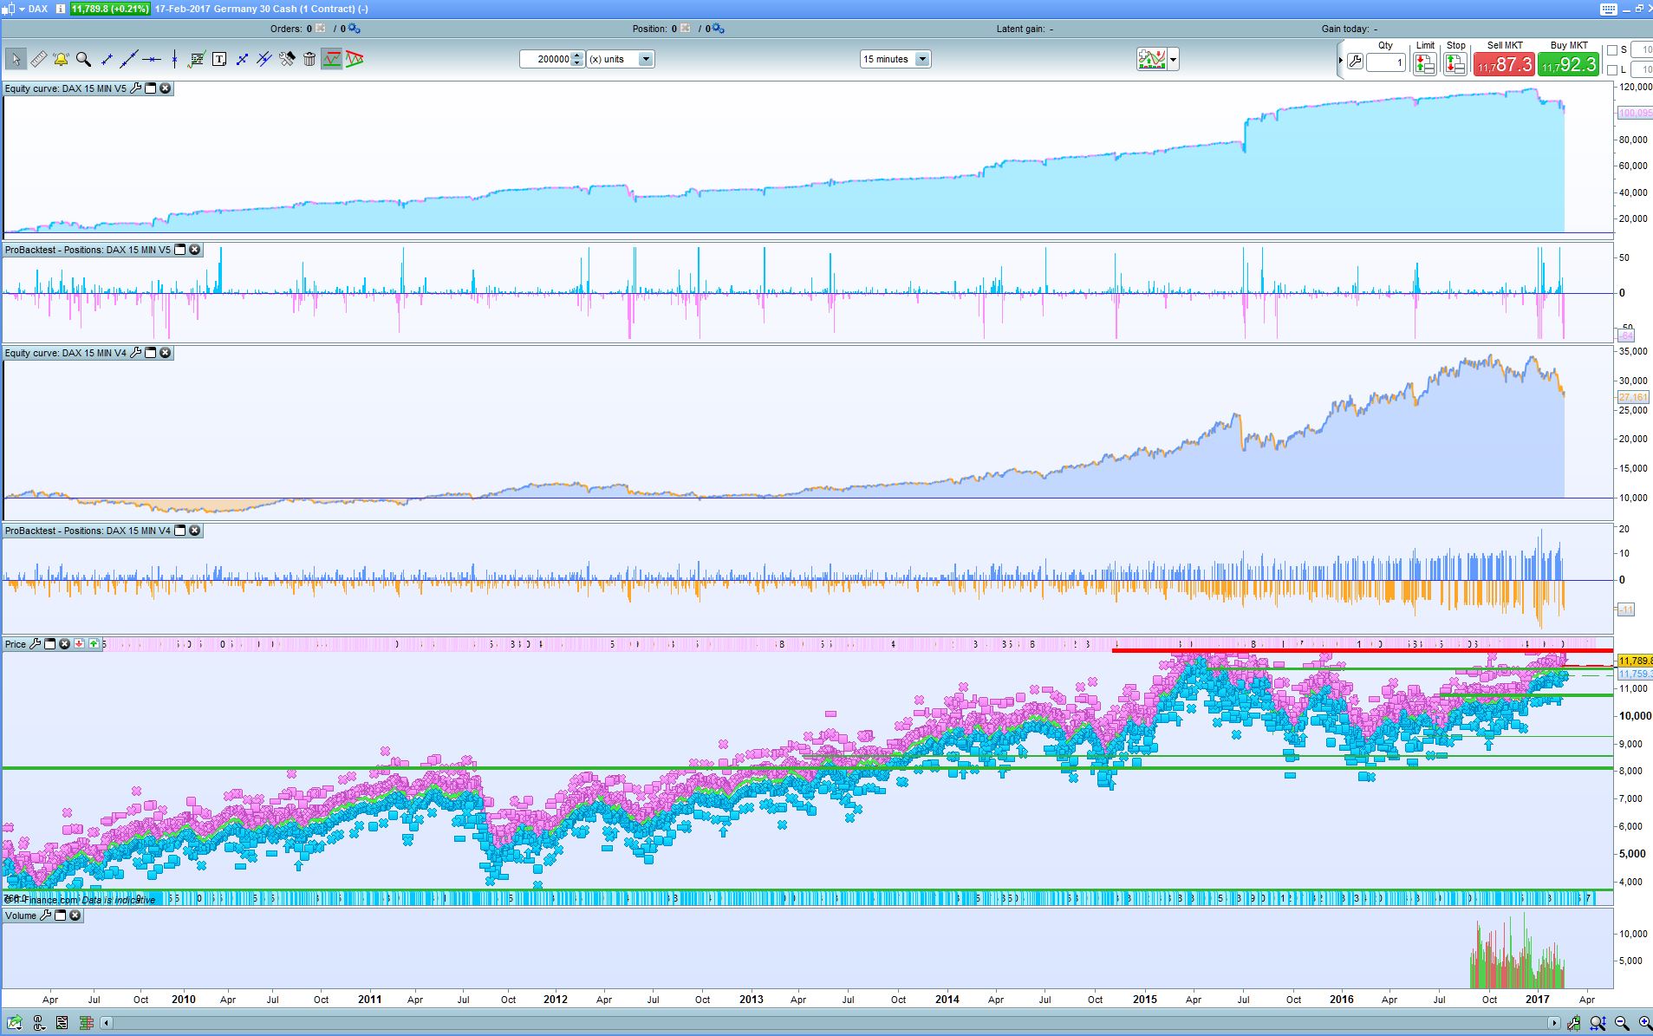Maximize the Equity curve V5 panel
The image size is (1653, 1036).
coord(150,88)
